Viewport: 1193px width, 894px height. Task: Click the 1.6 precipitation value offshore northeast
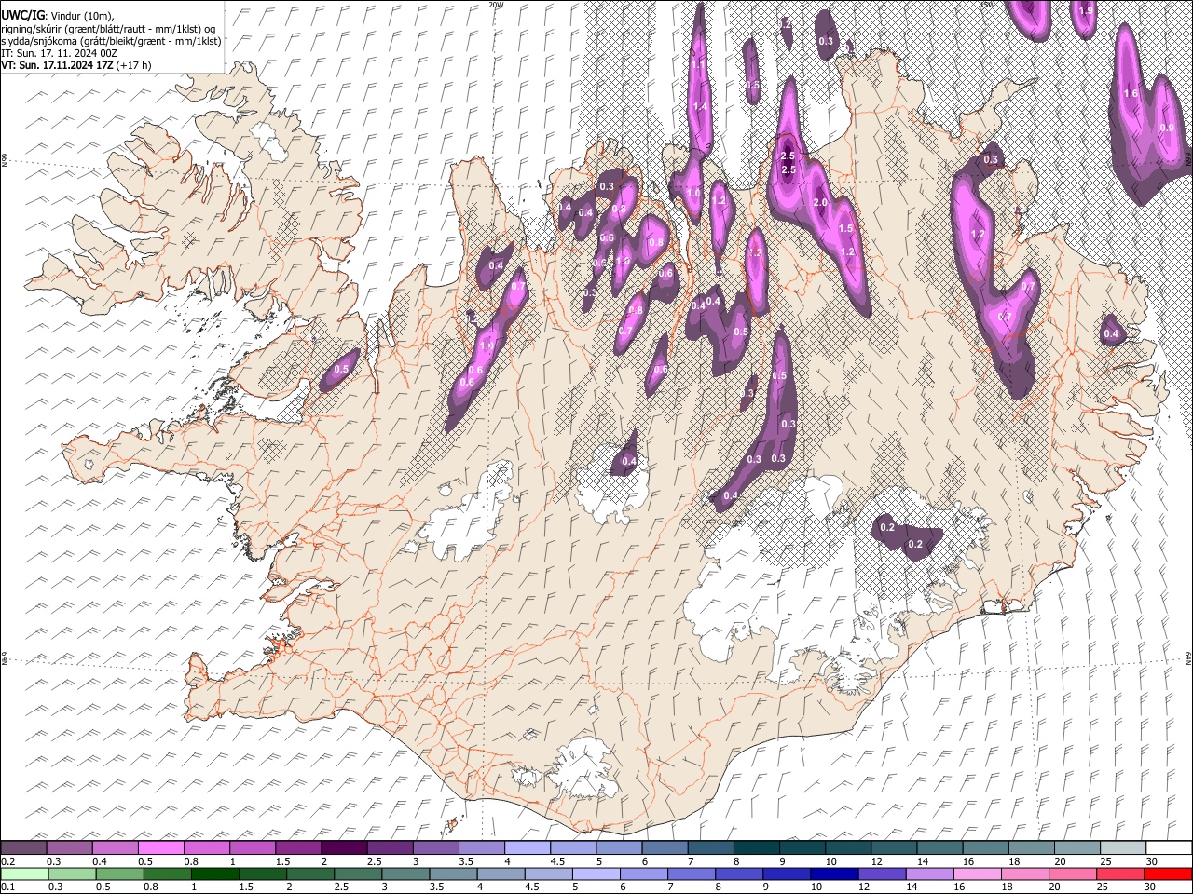tap(1131, 94)
